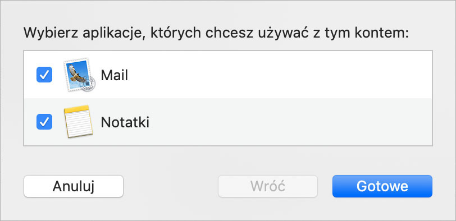Image resolution: width=456 pixels, height=221 pixels.
Task: Select the Mail label text
Action: tap(115, 75)
